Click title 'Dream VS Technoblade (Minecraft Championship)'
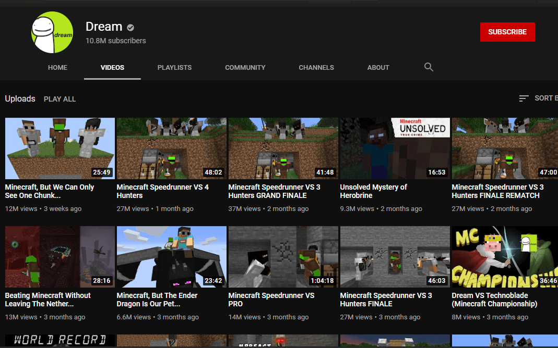Viewport: 558px width, 348px height. [x=495, y=300]
